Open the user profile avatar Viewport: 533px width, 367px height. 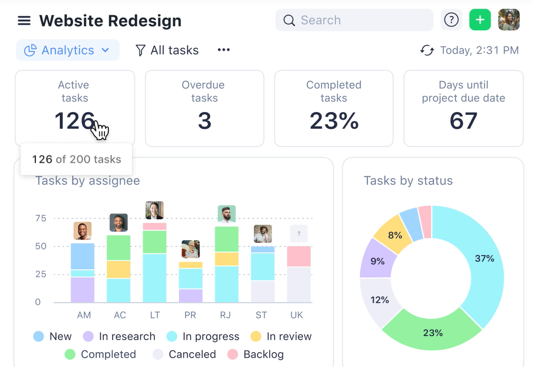point(509,20)
